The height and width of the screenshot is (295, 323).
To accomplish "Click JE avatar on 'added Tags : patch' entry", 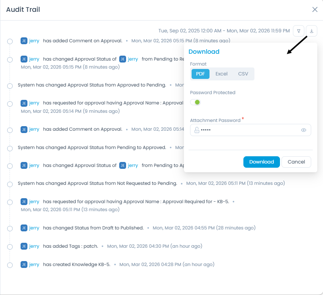I will pos(24,246).
